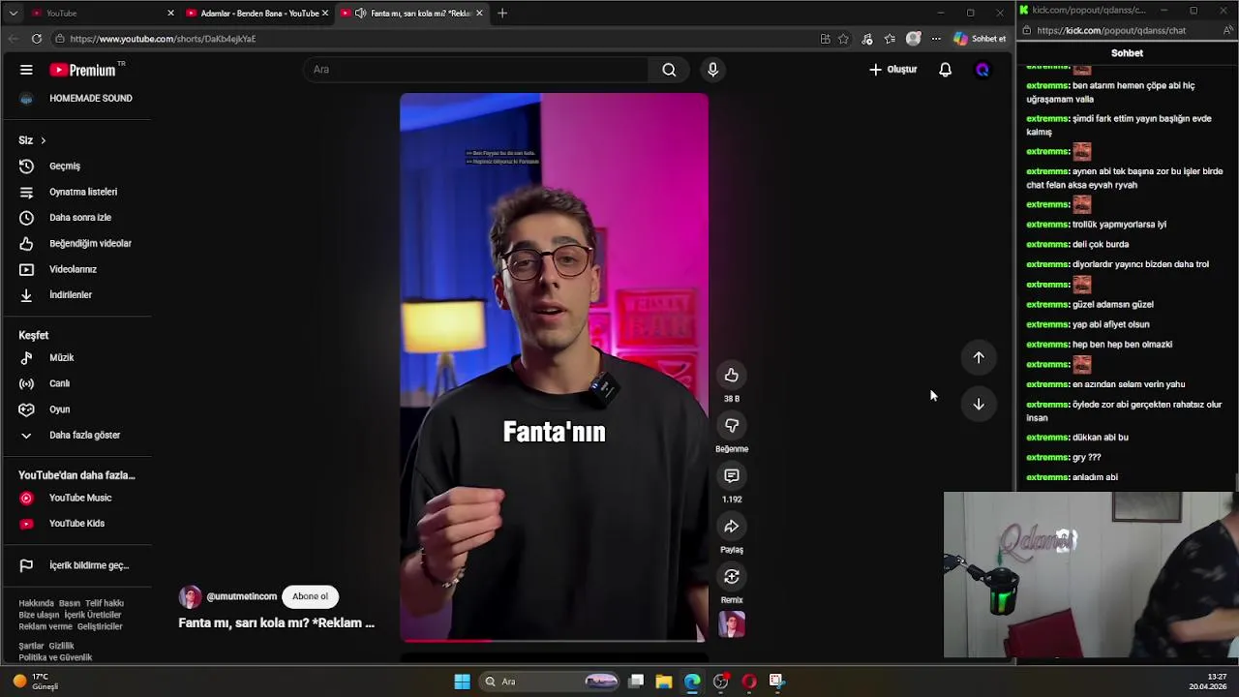Start voice search with microphone icon
Image resolution: width=1239 pixels, height=697 pixels.
pyautogui.click(x=712, y=70)
